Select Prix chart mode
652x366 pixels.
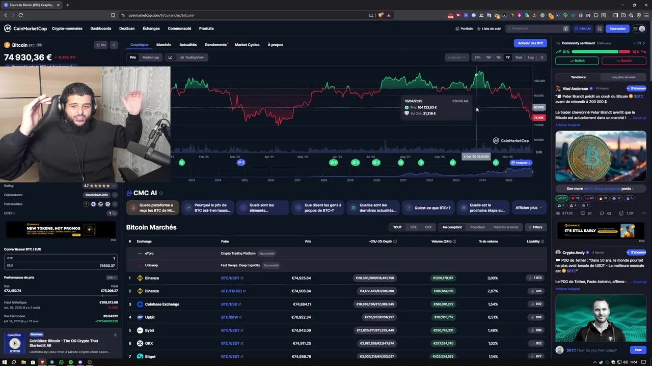[133, 57]
